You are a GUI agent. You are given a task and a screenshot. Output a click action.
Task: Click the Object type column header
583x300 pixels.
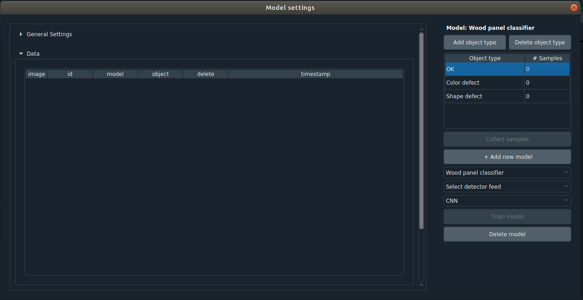[x=485, y=58]
